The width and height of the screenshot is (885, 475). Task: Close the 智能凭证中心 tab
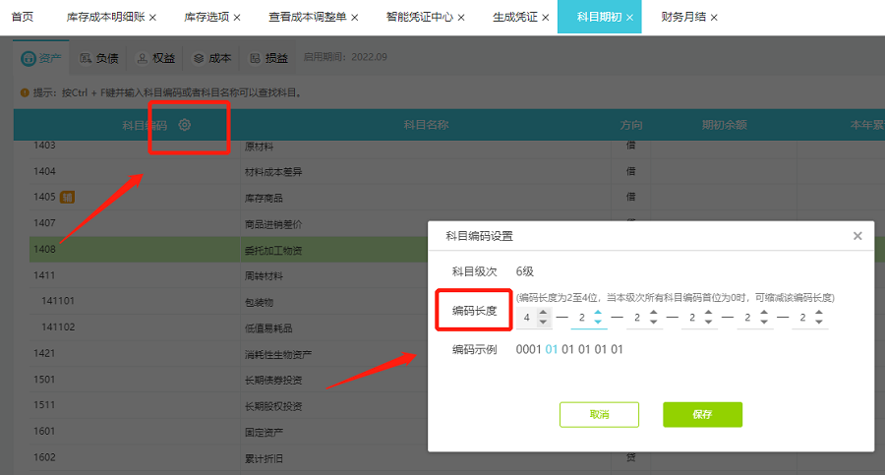coord(461,18)
